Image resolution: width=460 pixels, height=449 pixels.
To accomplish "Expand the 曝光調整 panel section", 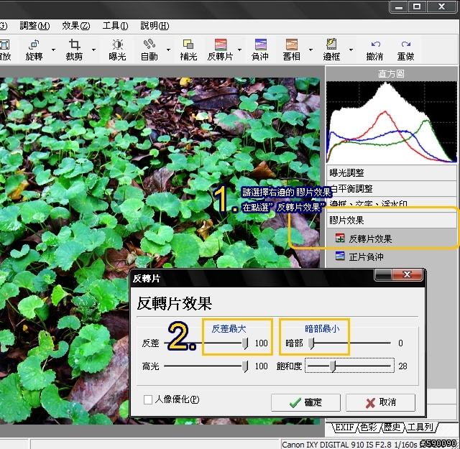I will 391,172.
